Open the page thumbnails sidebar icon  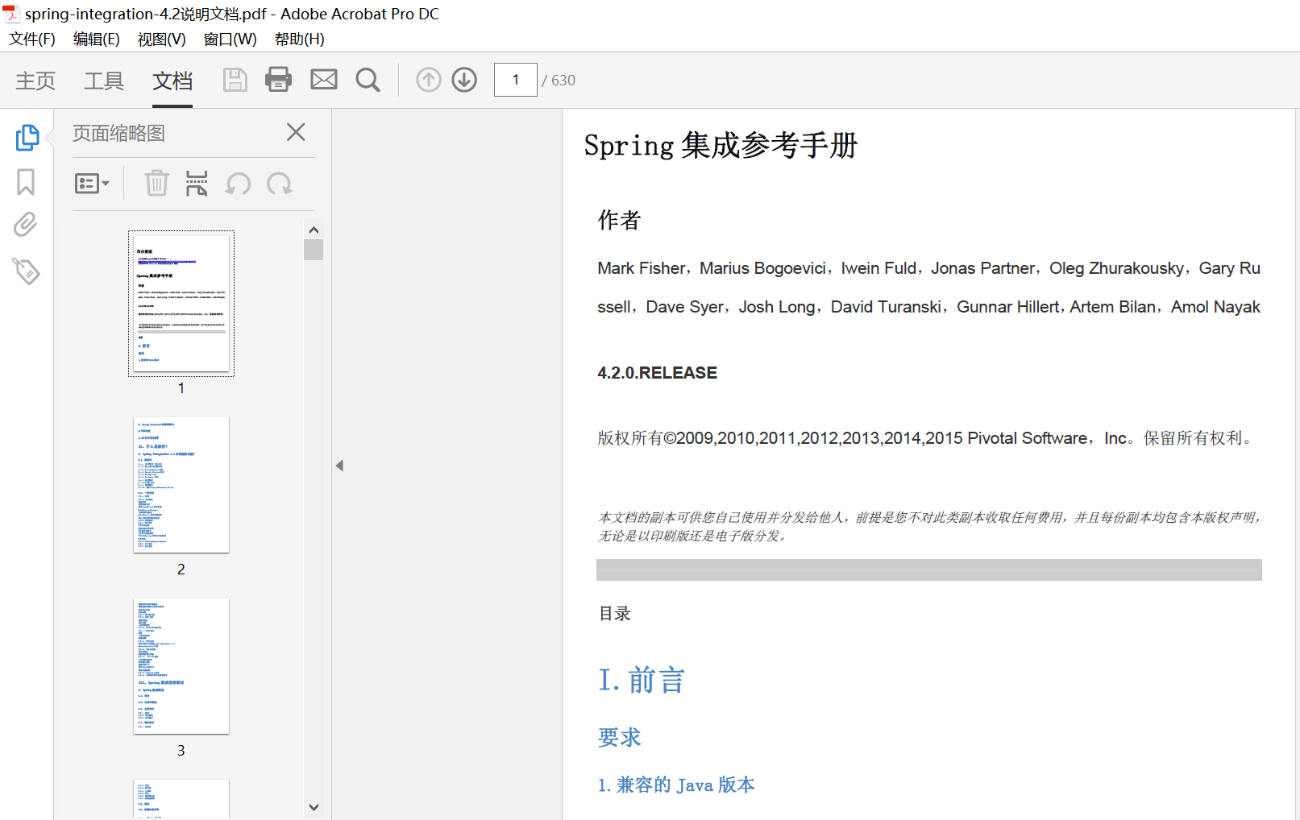pos(27,137)
